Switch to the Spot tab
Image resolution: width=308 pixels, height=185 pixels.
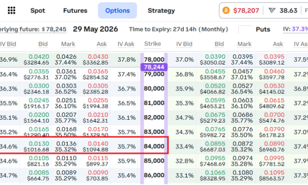(37, 10)
